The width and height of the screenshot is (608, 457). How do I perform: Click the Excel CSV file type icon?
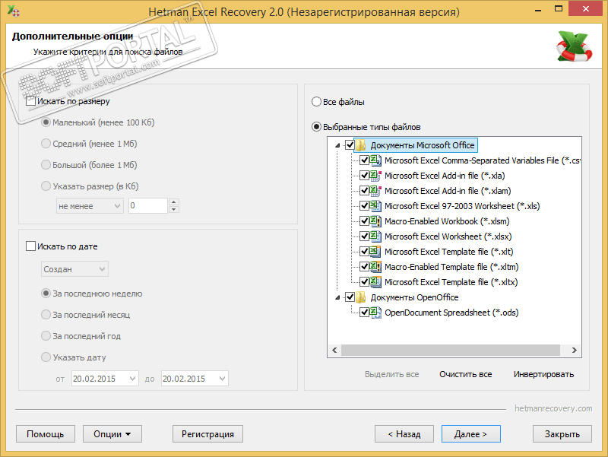point(375,160)
